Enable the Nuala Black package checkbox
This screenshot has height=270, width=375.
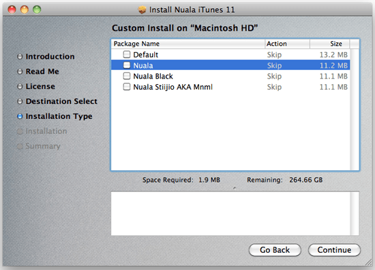127,76
